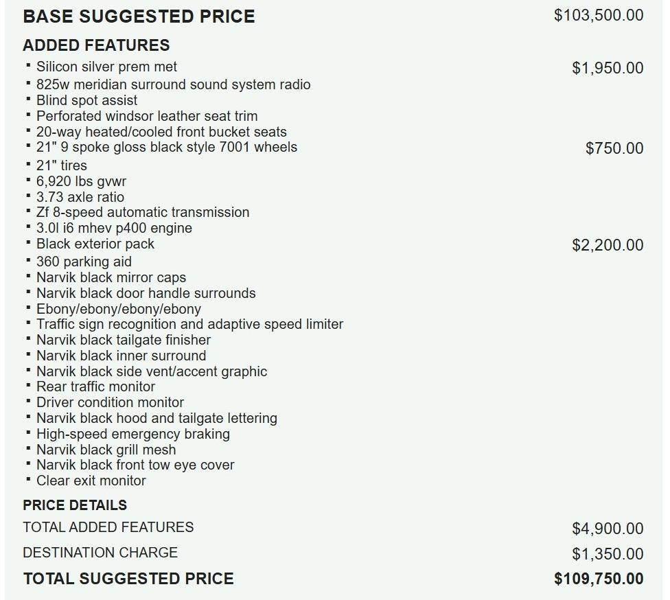The image size is (670, 600).
Task: Click the $109,750.00 total suggested price
Action: tap(599, 579)
